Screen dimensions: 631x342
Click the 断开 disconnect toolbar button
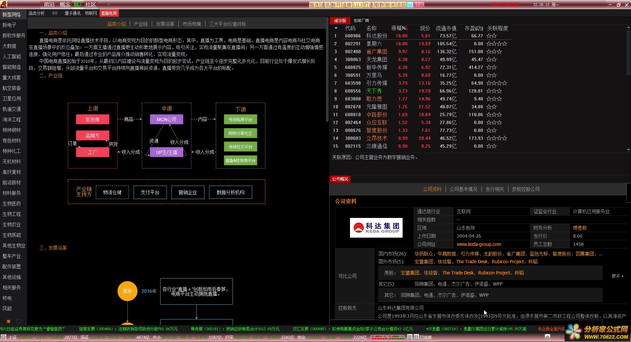coord(336,5)
